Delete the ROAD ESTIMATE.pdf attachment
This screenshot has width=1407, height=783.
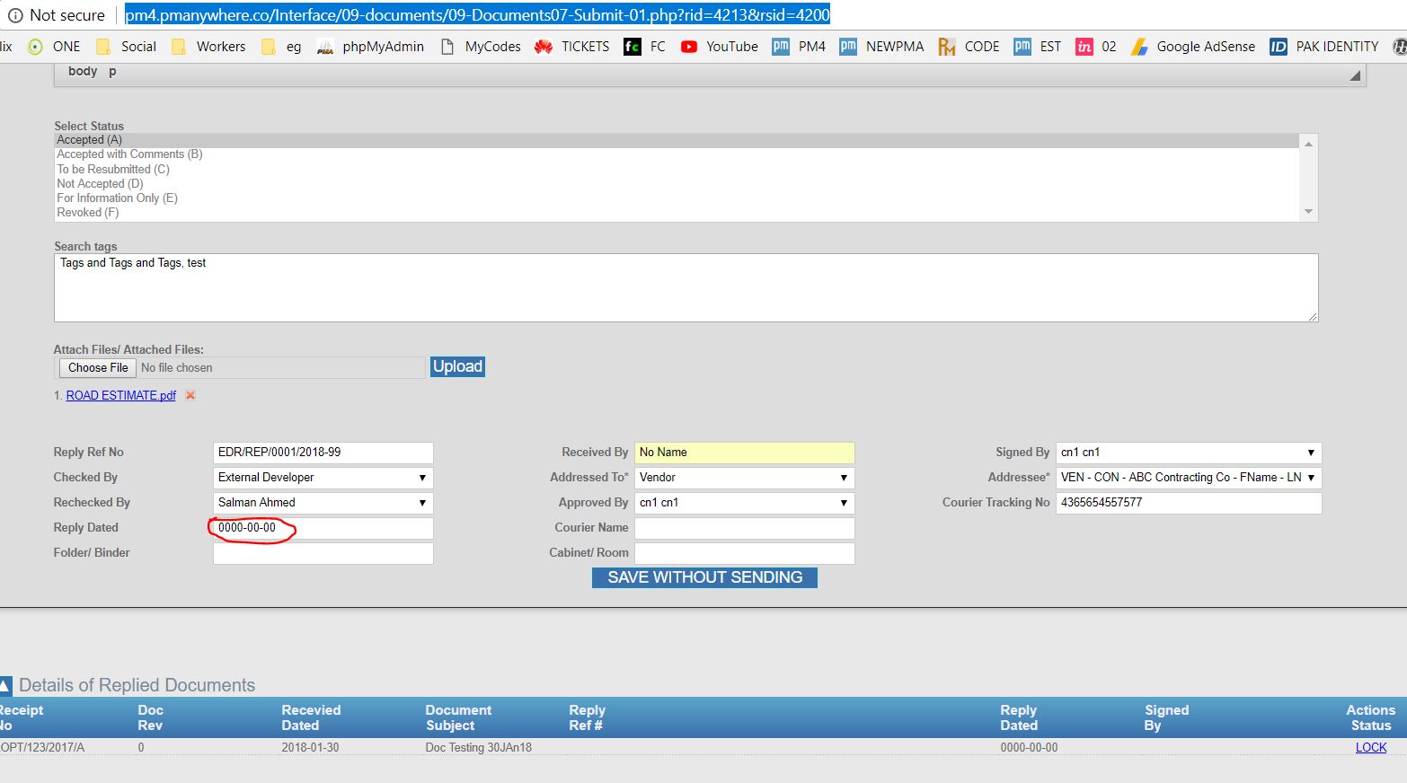click(x=190, y=395)
